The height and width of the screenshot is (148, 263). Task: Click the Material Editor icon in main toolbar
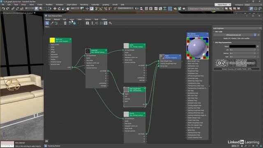(170, 8)
